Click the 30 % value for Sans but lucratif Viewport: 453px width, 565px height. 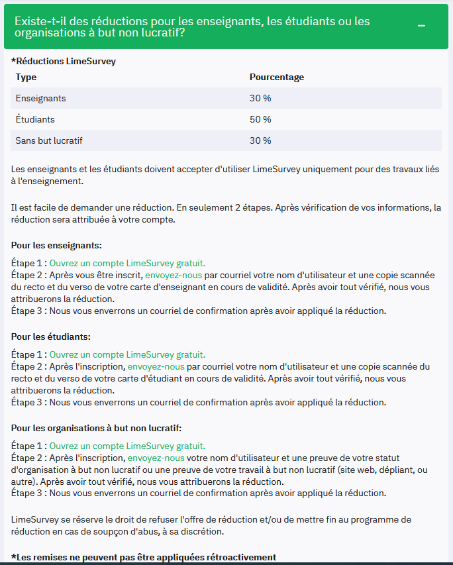(x=260, y=140)
